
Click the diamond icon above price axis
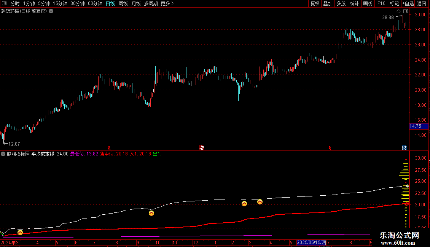[x=399, y=11]
